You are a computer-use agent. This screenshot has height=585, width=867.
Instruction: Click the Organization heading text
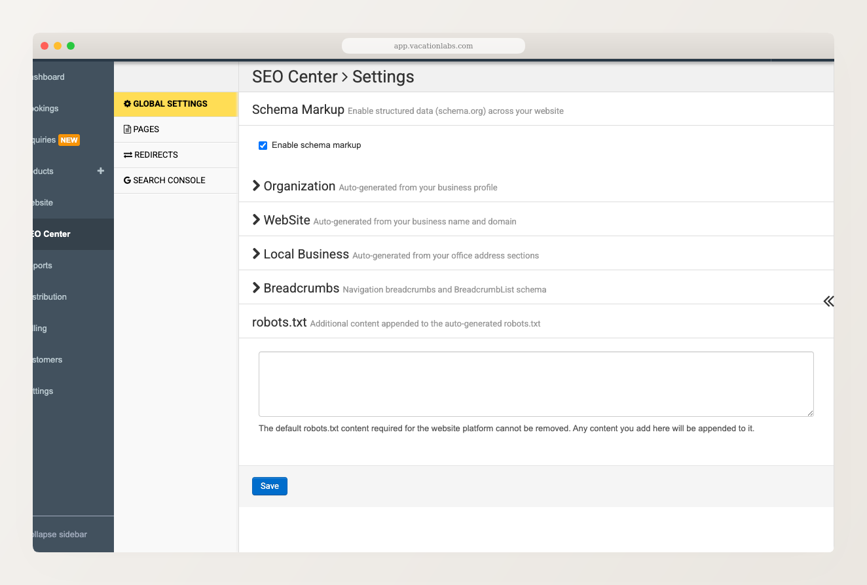point(299,186)
